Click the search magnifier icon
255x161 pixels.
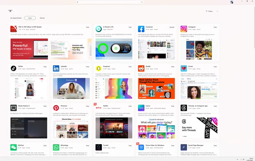pos(142,2)
